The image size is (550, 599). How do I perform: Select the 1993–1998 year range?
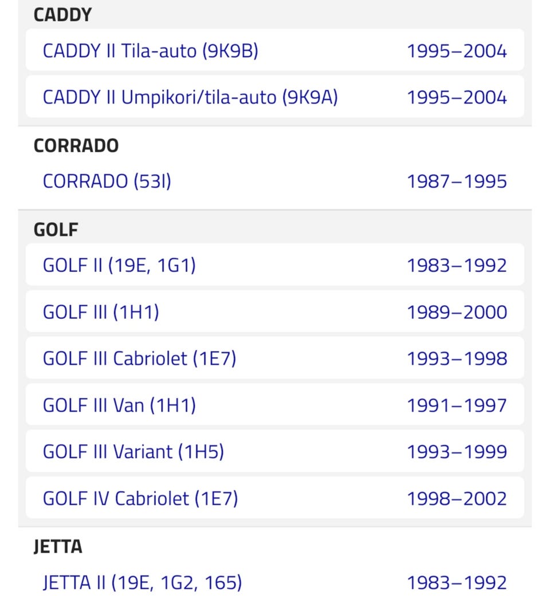click(x=457, y=358)
